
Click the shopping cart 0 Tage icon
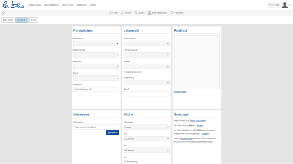point(270,5)
